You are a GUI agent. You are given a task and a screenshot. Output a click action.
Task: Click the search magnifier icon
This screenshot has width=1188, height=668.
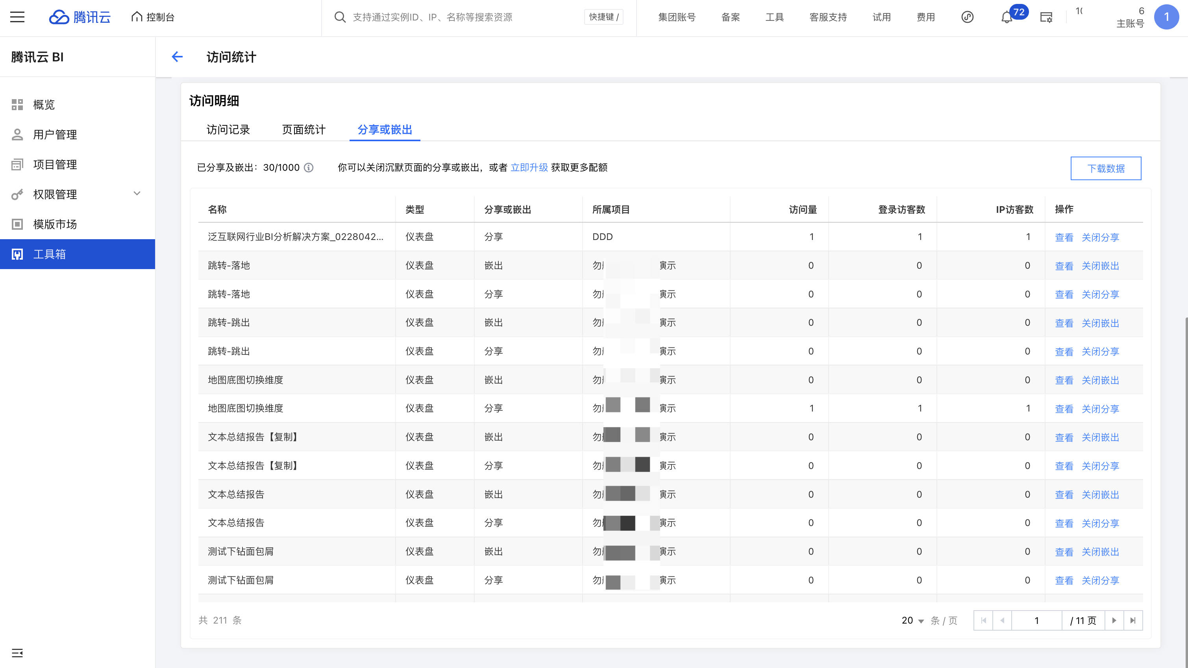click(340, 17)
